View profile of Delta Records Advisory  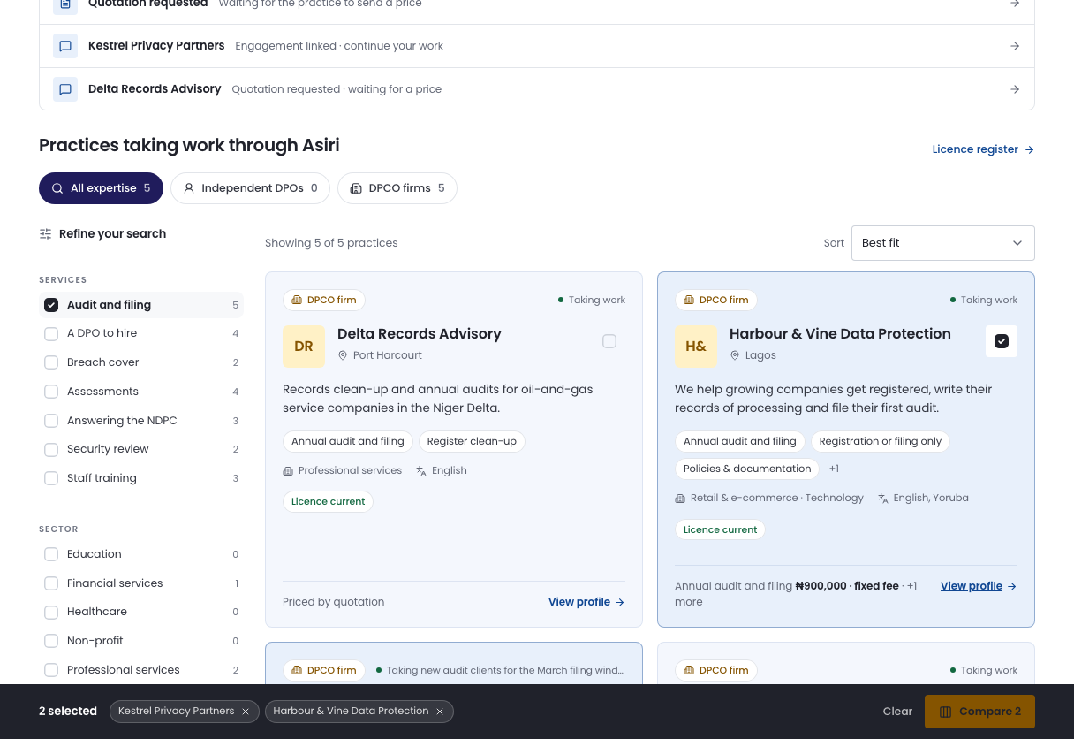click(x=586, y=602)
